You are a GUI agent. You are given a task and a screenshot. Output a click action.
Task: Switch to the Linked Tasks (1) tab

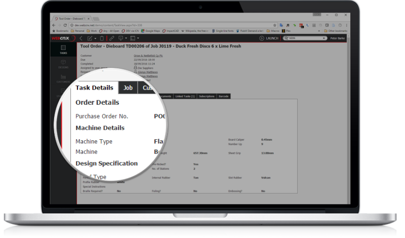[x=185, y=96]
